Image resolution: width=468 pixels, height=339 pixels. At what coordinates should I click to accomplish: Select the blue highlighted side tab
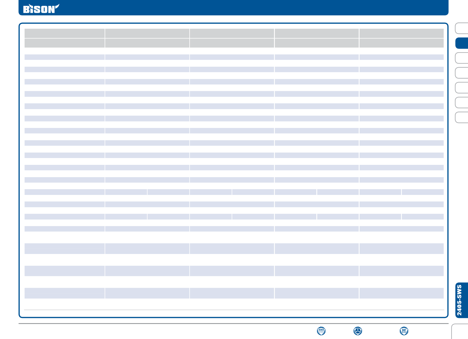point(462,43)
